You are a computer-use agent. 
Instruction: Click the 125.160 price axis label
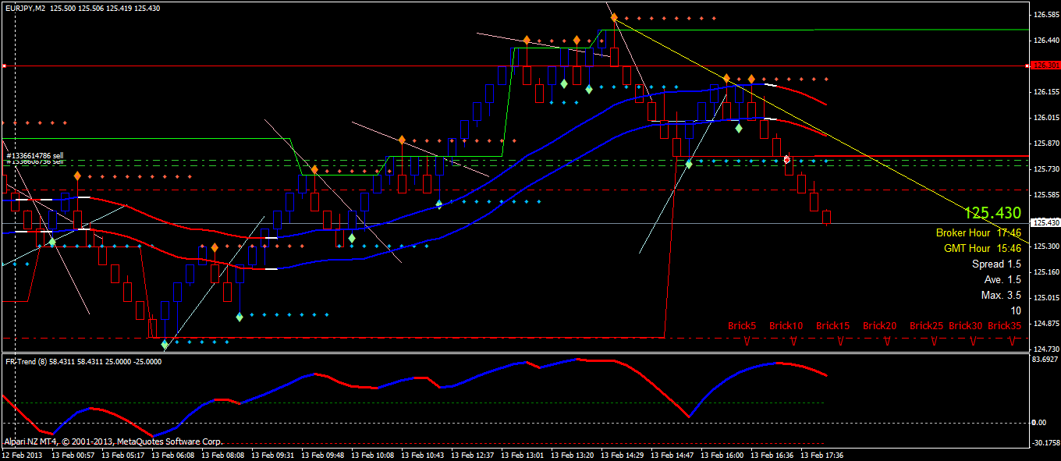tap(1046, 271)
